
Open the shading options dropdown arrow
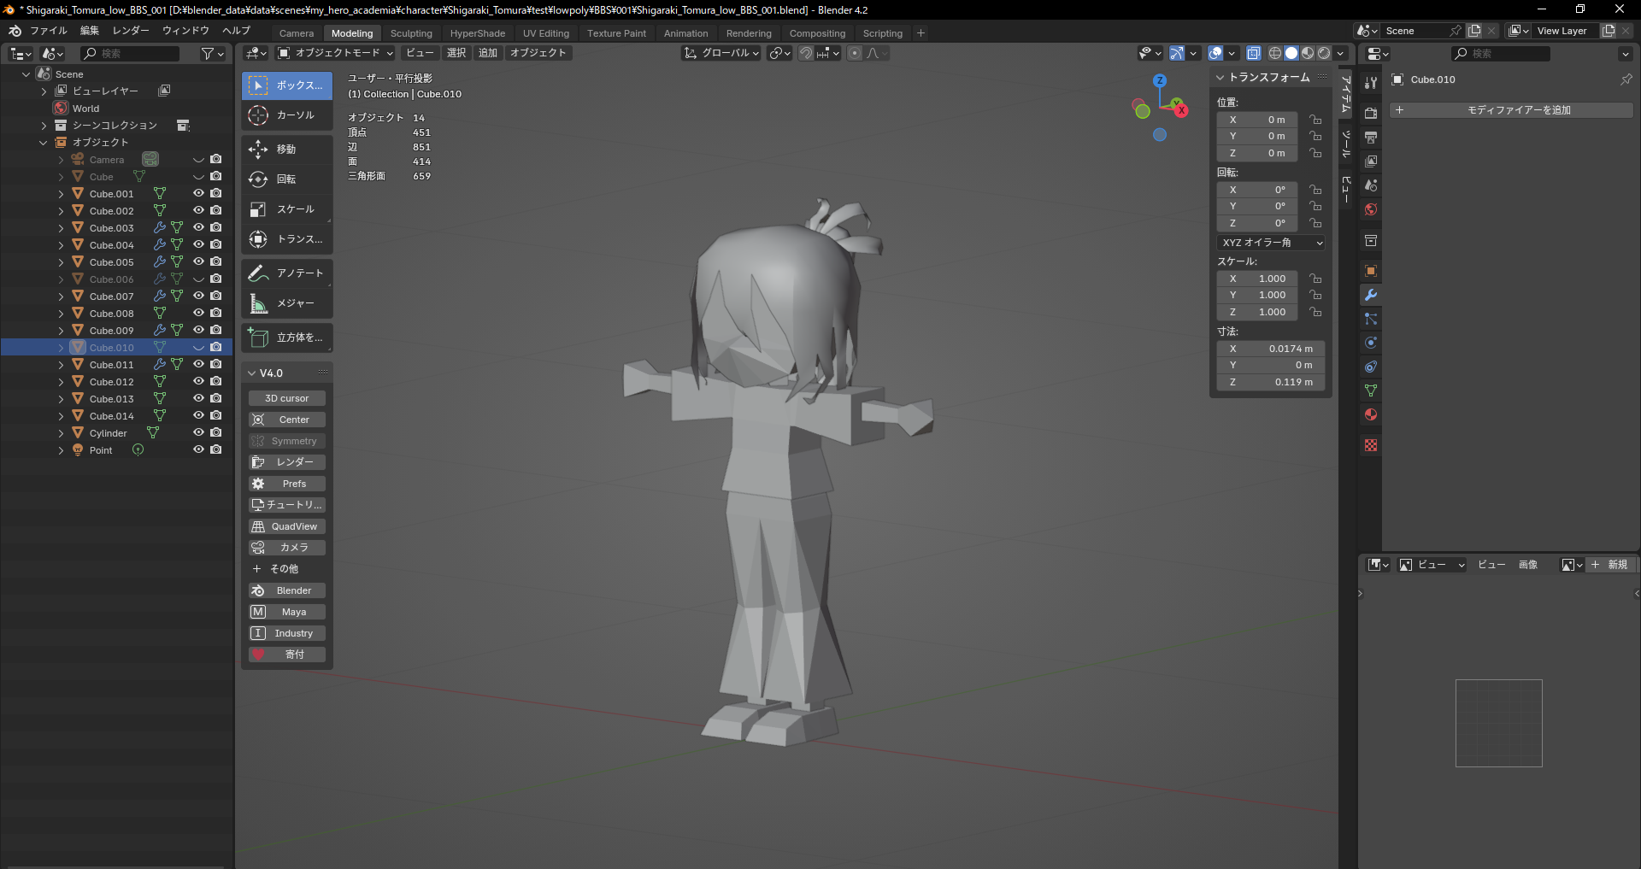pyautogui.click(x=1340, y=53)
